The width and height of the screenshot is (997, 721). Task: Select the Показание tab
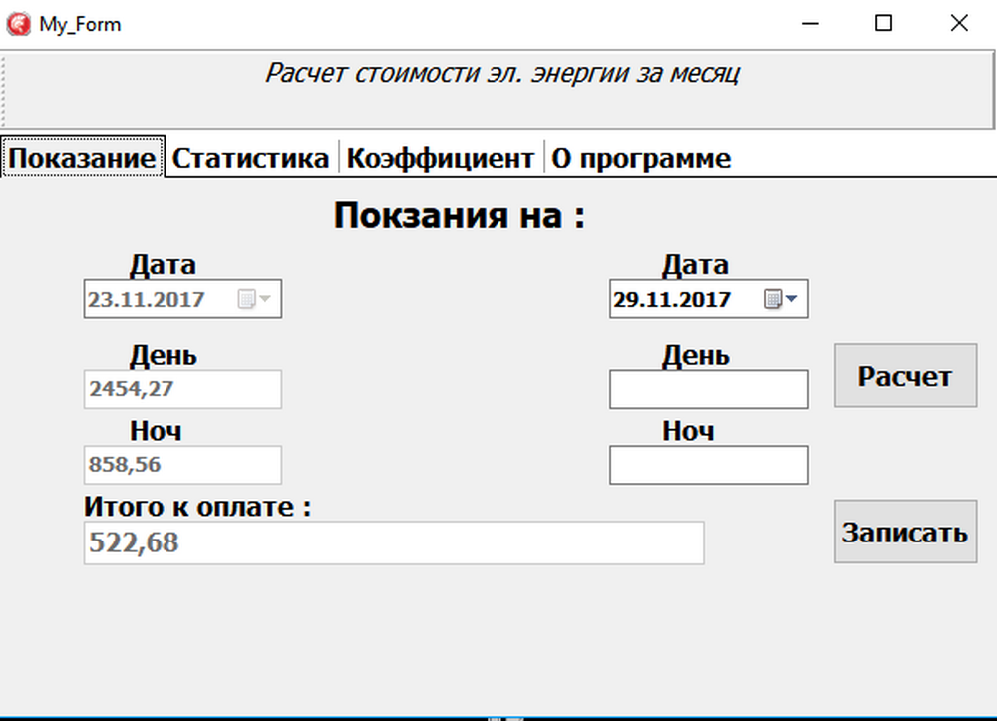click(83, 158)
